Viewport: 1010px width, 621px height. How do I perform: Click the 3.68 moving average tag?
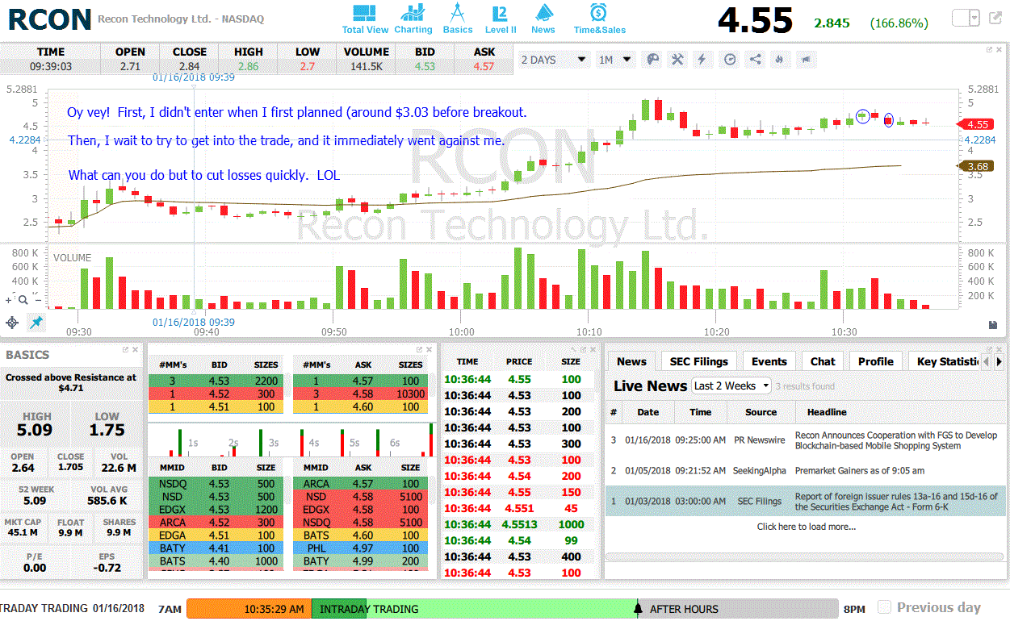[x=975, y=167]
